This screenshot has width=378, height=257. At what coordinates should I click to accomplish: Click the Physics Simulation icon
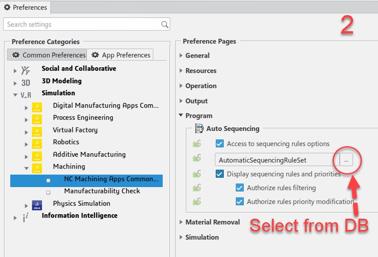click(x=37, y=204)
